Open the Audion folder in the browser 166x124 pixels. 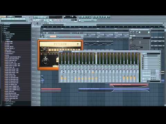click(x=8, y=40)
